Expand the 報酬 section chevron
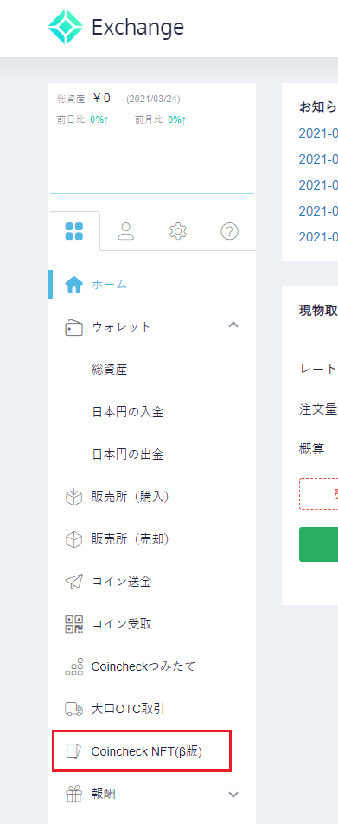 click(234, 795)
